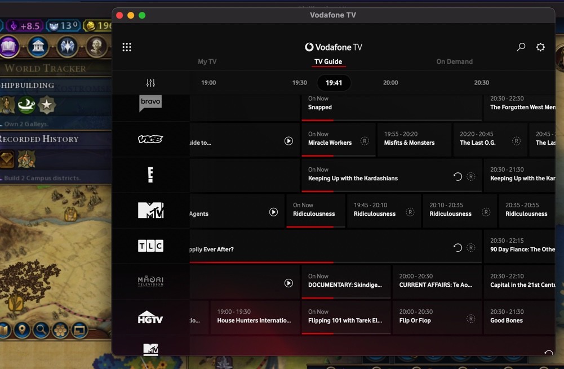Screen dimensions: 564x369
Task: Open the hex lenses button on minimap
Action: click(60, 330)
